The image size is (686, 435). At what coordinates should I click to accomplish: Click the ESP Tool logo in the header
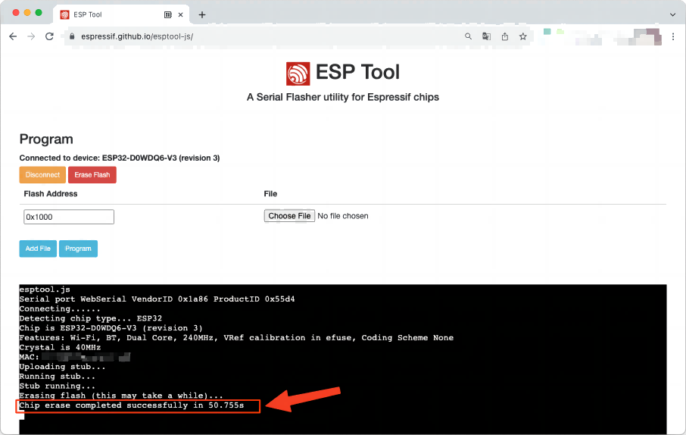(x=298, y=74)
